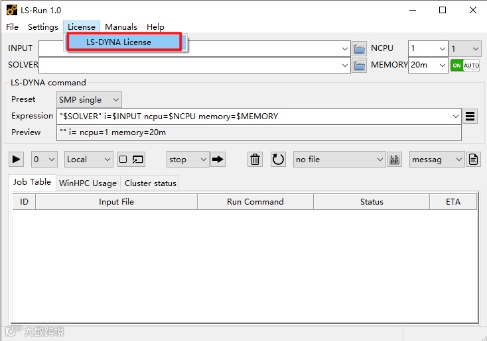Open the second NCPU dropdown
Image resolution: width=487 pixels, height=341 pixels.
point(464,49)
